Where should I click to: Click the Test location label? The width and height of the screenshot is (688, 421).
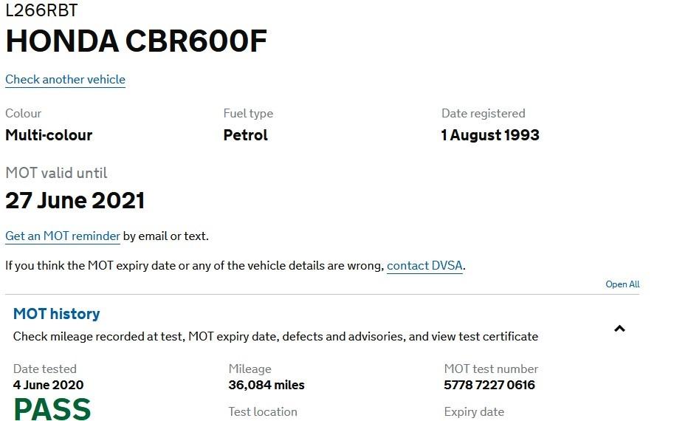pos(263,412)
